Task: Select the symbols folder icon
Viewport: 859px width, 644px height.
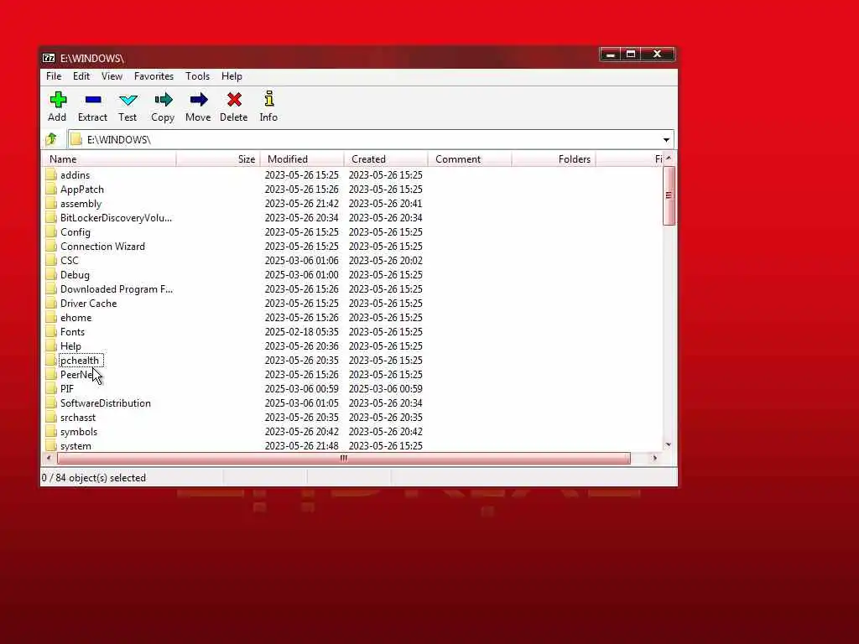Action: (51, 431)
